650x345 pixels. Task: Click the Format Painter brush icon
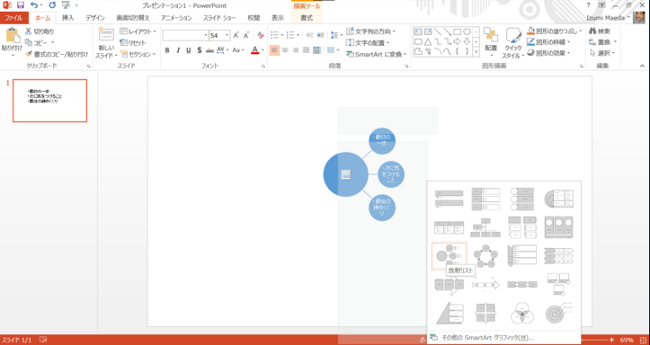pyautogui.click(x=29, y=54)
